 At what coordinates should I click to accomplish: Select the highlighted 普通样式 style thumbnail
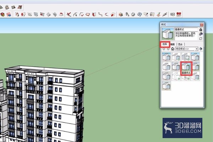(186, 67)
